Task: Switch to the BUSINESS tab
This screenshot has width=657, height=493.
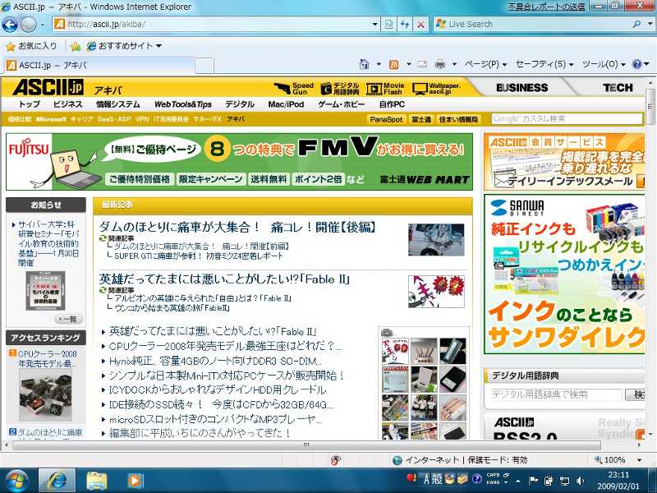Action: pyautogui.click(x=522, y=88)
